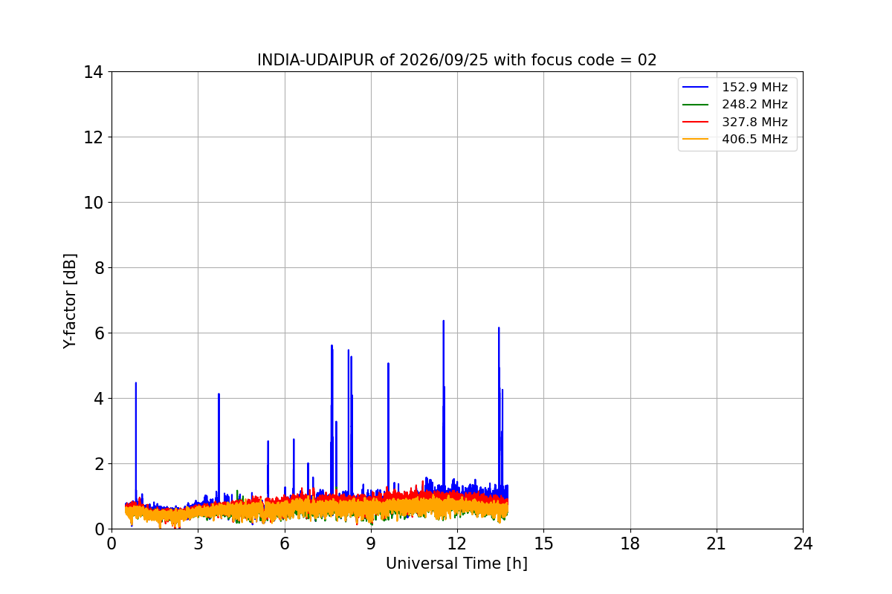
Task: Click the x-axis tick label 12
Action: point(457,544)
